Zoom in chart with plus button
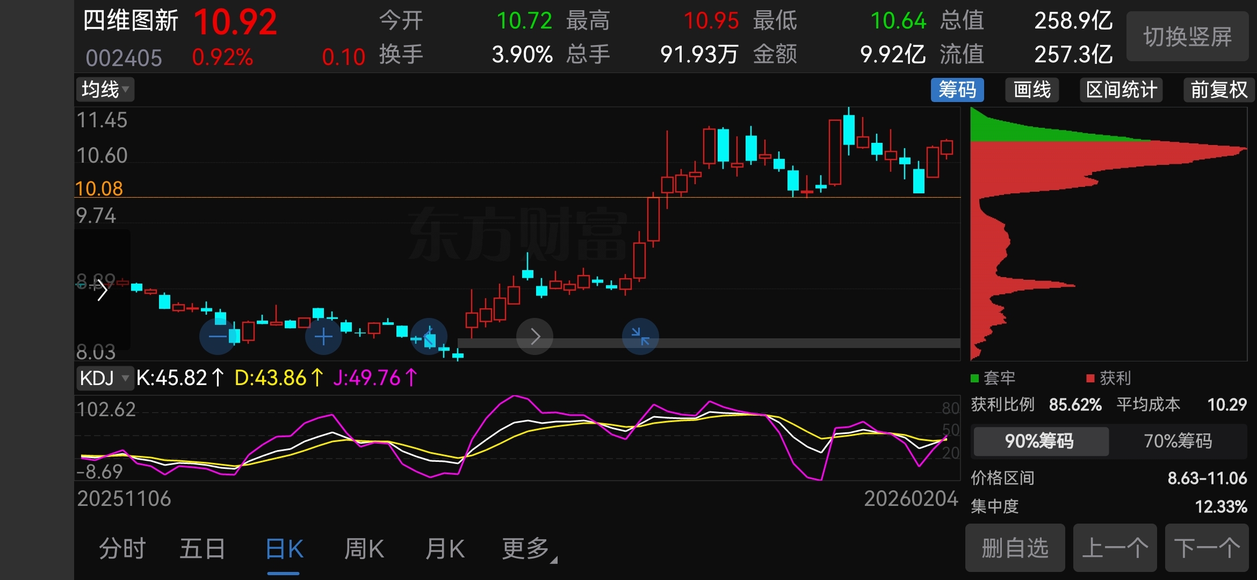 click(323, 337)
